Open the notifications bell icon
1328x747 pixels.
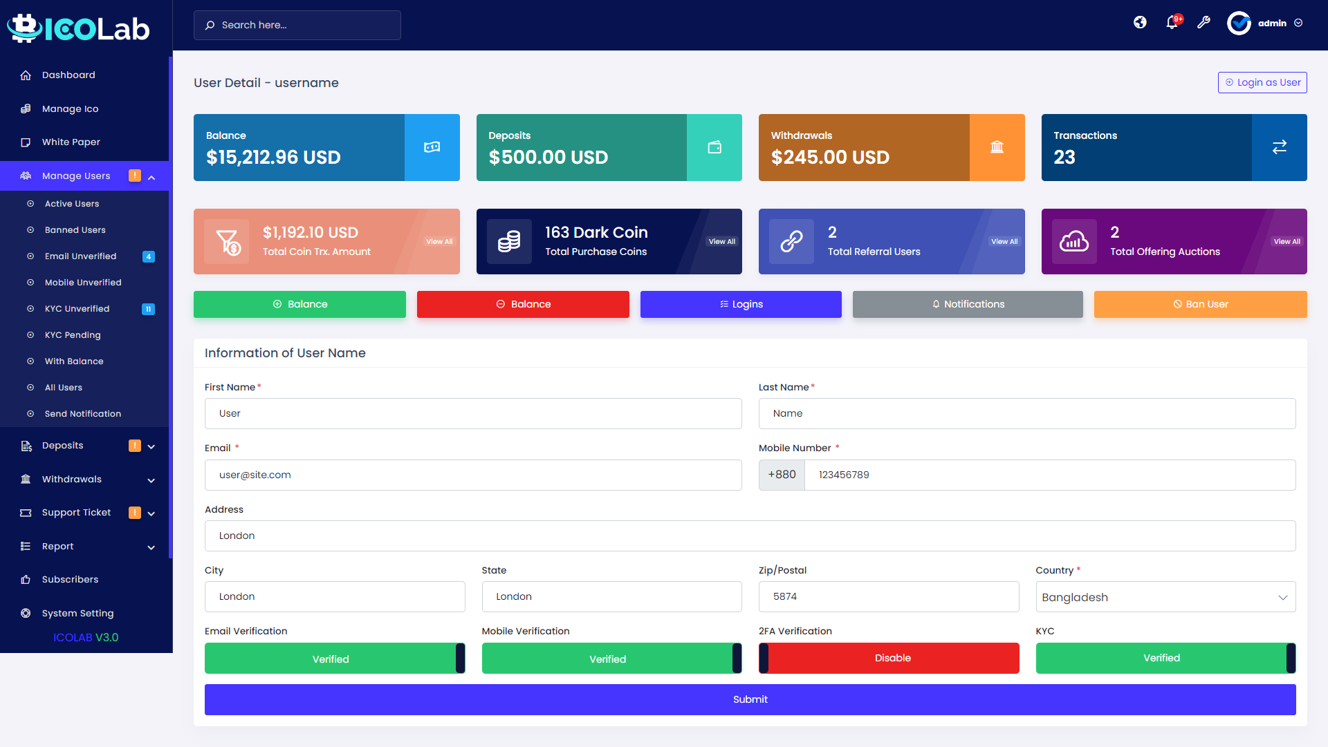pyautogui.click(x=1172, y=23)
